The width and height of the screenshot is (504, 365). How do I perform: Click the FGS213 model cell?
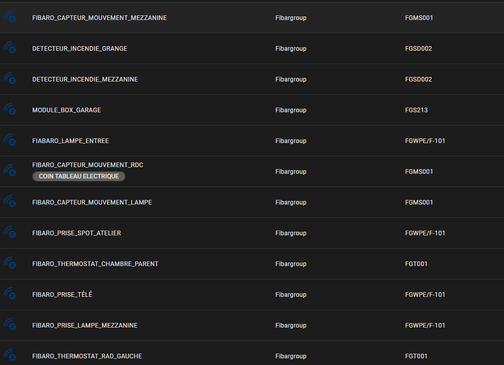click(x=416, y=110)
